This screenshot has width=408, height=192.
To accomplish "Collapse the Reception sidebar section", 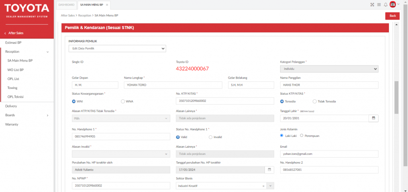I will (x=48, y=52).
